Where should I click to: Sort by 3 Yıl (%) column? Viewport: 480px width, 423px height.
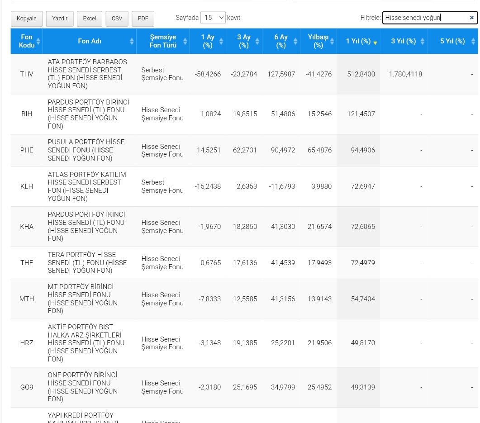coord(404,41)
